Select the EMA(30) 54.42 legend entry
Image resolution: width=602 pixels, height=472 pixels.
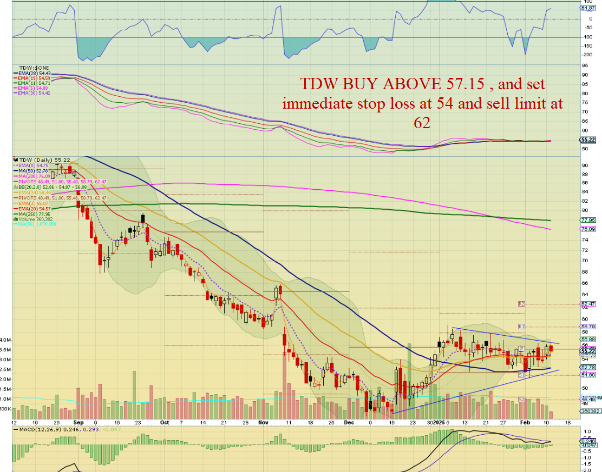tap(32, 93)
